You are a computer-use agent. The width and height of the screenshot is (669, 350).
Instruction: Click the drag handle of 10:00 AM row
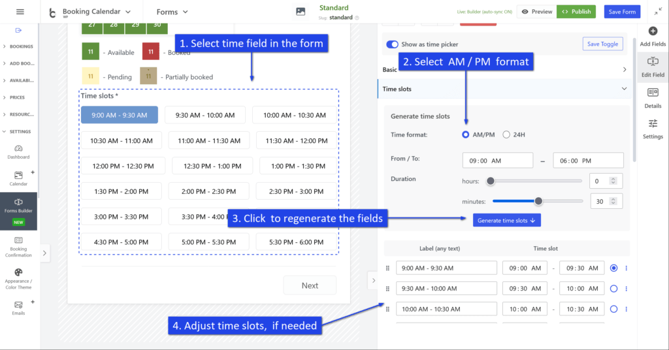387,309
